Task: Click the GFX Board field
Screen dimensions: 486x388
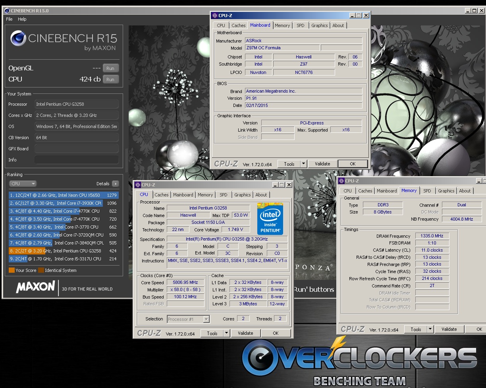Action: 77,149
